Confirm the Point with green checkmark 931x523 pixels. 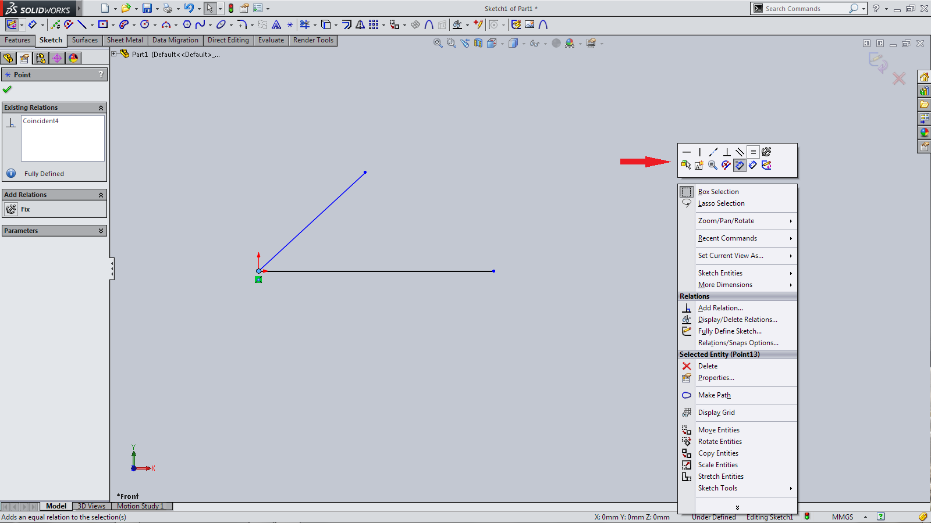8,89
